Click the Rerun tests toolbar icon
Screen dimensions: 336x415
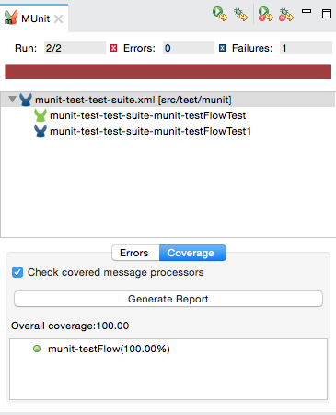(x=220, y=14)
